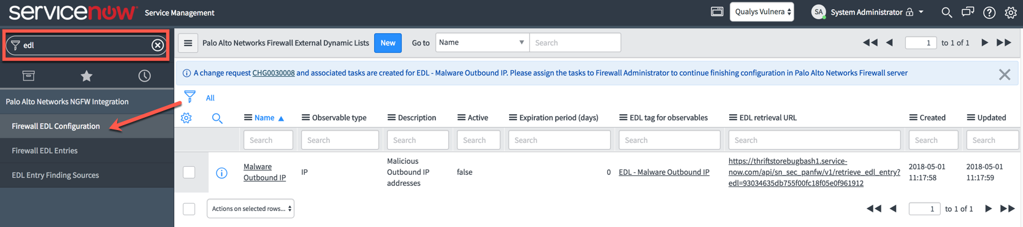The width and height of the screenshot is (1023, 227).
Task: Click the list filter funnel icon
Action: tap(190, 96)
